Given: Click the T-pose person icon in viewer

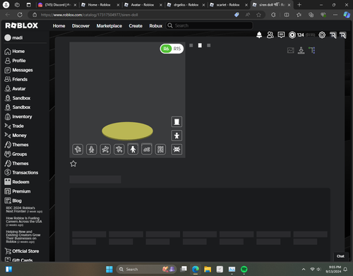Looking at the screenshot, I should [x=176, y=136].
